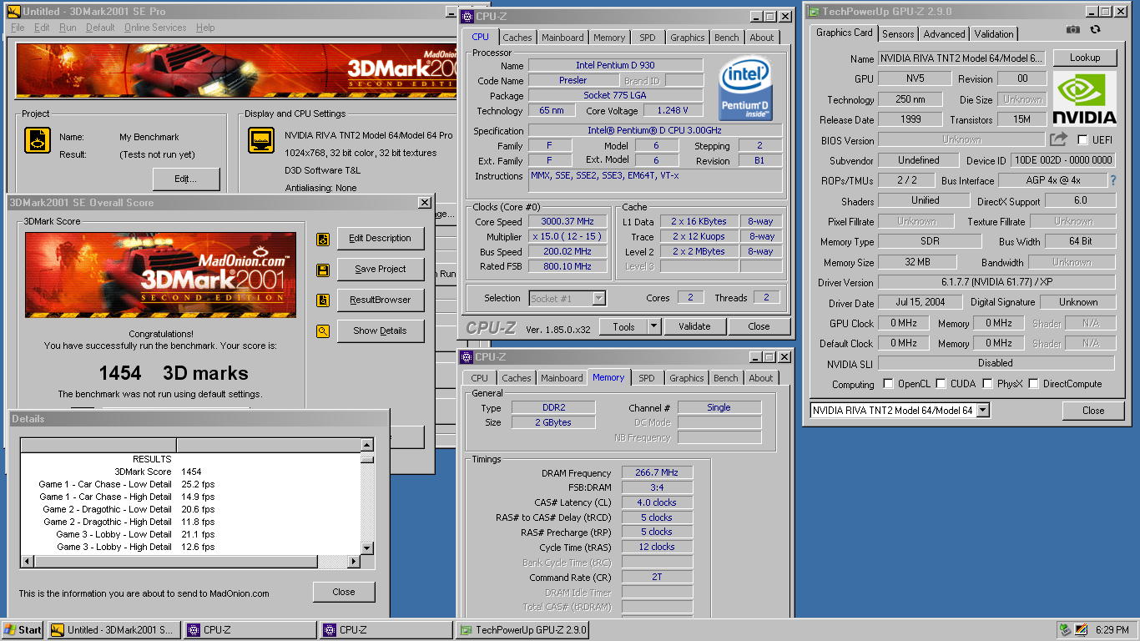
Task: Toggle the UEFI checkbox
Action: pyautogui.click(x=1083, y=140)
